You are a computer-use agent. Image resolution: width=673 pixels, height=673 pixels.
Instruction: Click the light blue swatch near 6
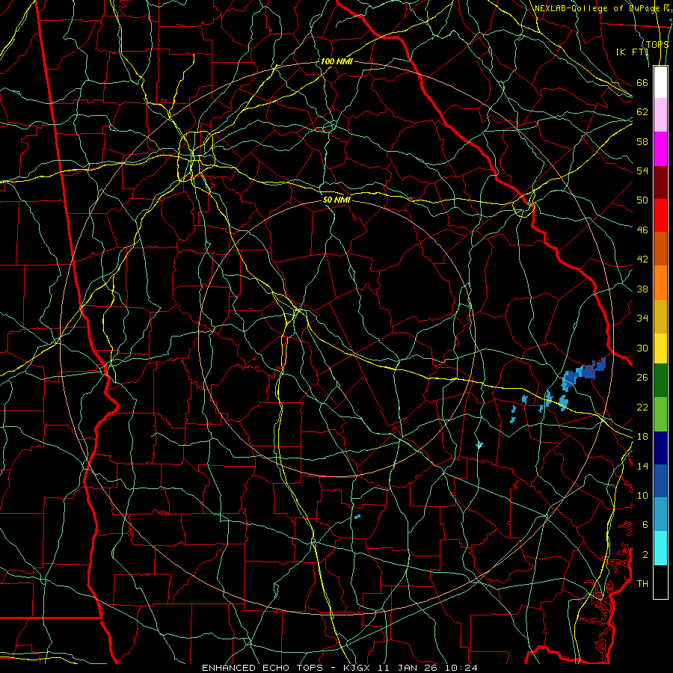click(660, 514)
